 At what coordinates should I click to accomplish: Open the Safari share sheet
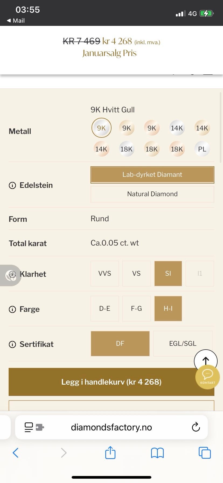(x=110, y=453)
